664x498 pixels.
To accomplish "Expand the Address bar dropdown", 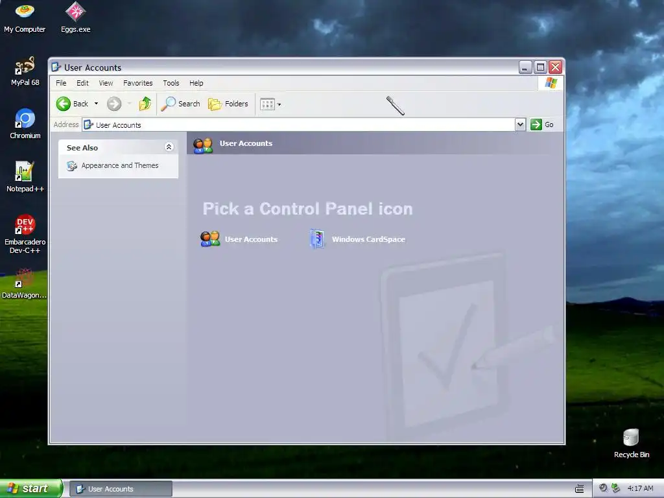I will coord(520,124).
